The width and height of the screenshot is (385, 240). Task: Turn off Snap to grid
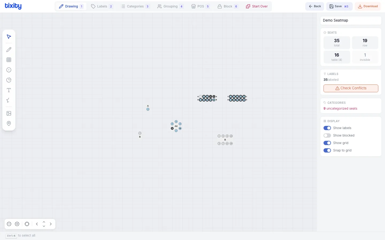(x=327, y=150)
